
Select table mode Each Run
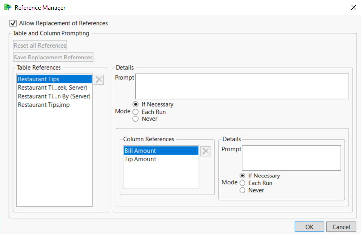tap(136, 112)
